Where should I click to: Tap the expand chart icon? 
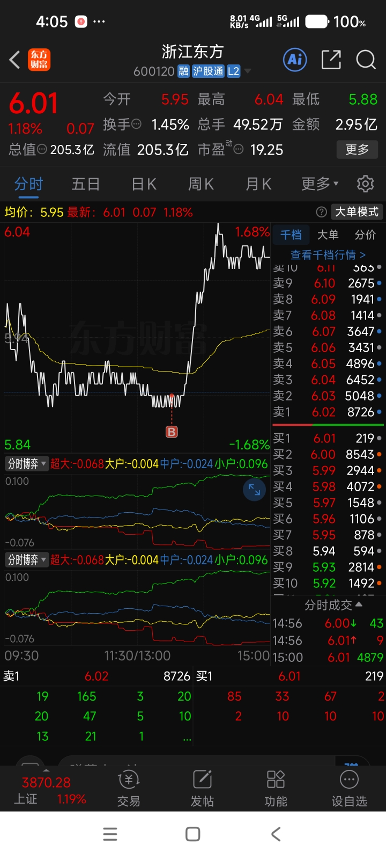(254, 489)
